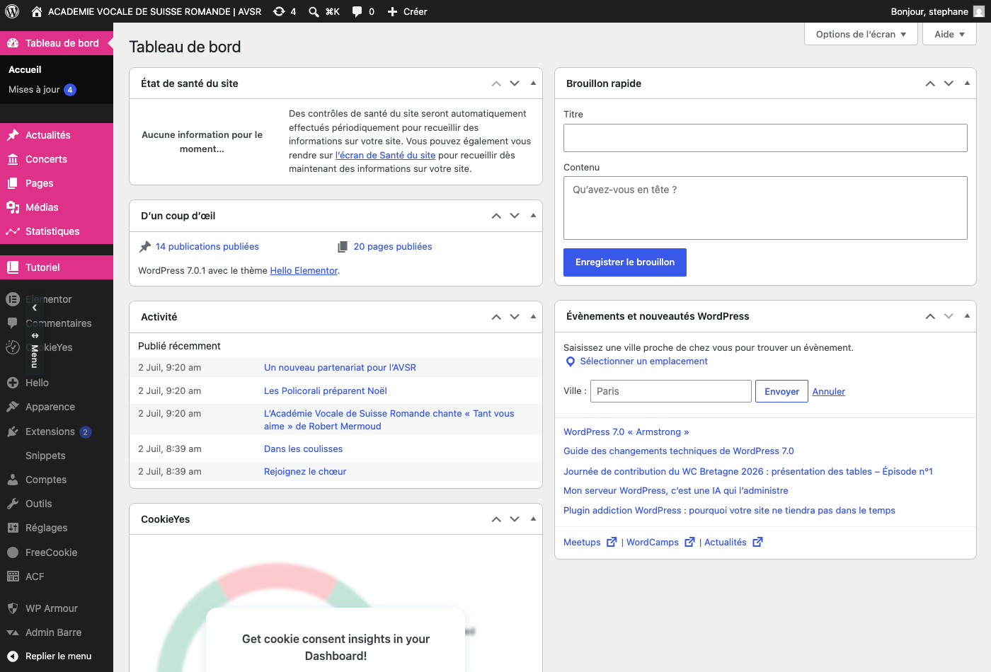The width and height of the screenshot is (991, 672).
Task: Click the ACF icon in sidebar
Action: [x=13, y=577]
